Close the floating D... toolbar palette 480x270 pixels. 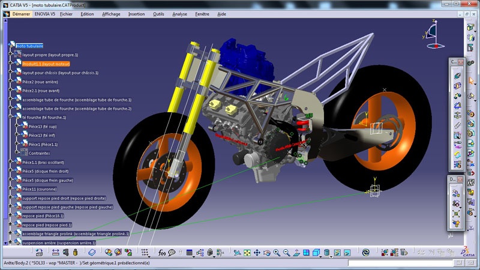461,179
